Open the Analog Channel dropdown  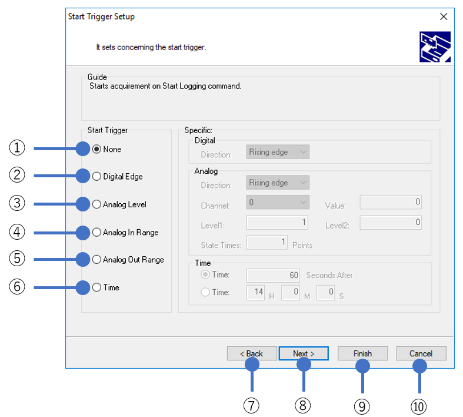pyautogui.click(x=278, y=202)
